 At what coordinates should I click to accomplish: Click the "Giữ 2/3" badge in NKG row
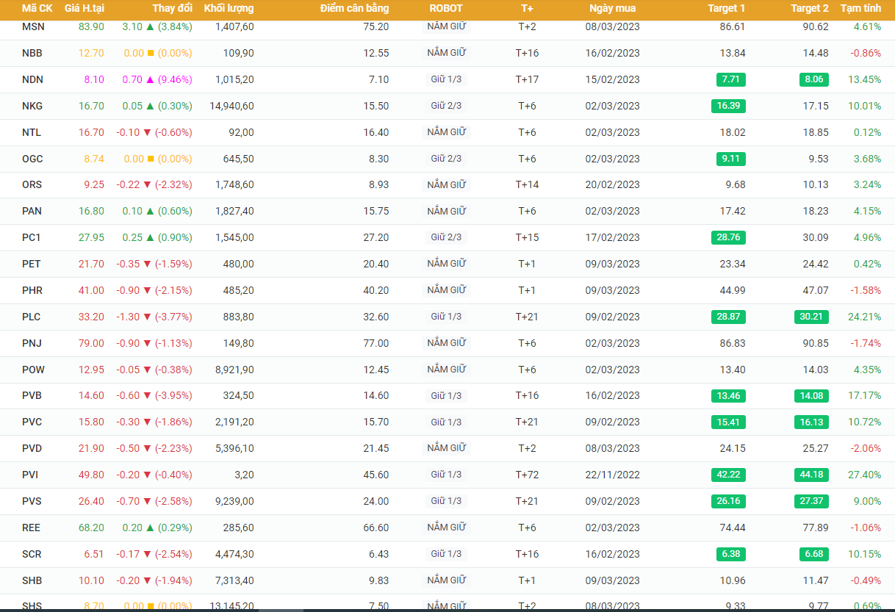446,106
